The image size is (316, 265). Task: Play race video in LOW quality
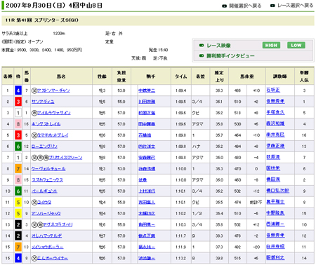pyautogui.click(x=296, y=45)
